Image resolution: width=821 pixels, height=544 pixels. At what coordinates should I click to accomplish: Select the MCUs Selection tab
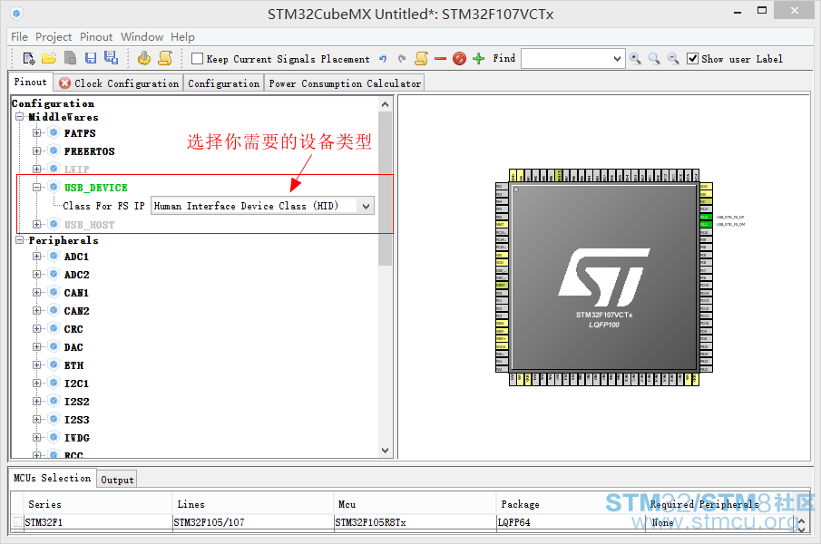(52, 478)
